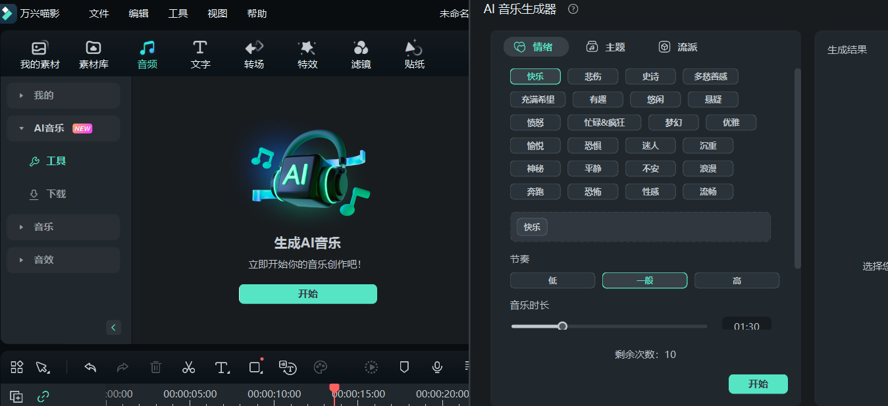Image resolution: width=888 pixels, height=406 pixels.
Task: Click the 开始 button to generate AI music
Action: point(758,384)
